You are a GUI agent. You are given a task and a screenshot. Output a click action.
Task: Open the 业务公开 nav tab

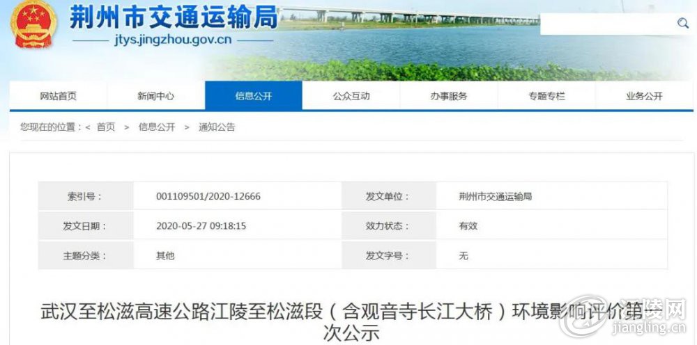(644, 96)
